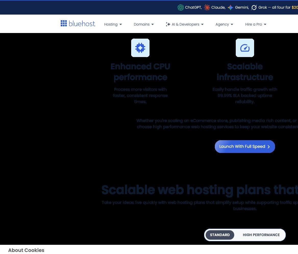
Task: Click the sparkle icon beside AI & Developers
Action: [x=168, y=24]
